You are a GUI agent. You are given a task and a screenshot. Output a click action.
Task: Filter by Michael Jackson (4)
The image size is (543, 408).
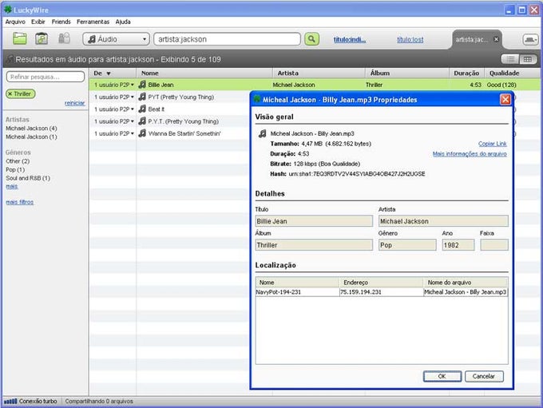coord(31,129)
